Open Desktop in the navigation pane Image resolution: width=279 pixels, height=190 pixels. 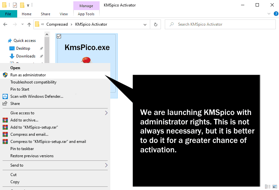click(23, 48)
